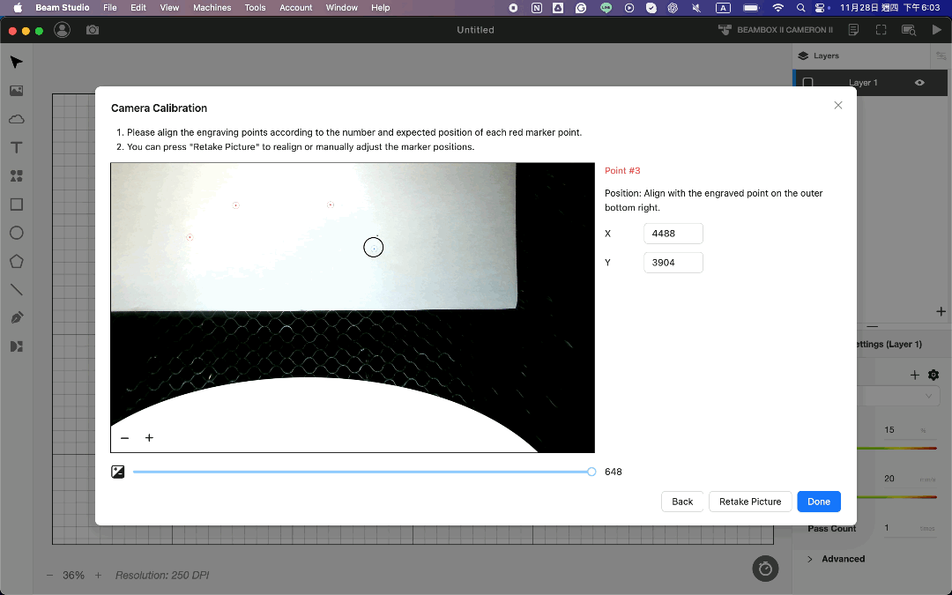Close the Camera Calibration dialog
Viewport: 952px width, 595px height.
(838, 105)
